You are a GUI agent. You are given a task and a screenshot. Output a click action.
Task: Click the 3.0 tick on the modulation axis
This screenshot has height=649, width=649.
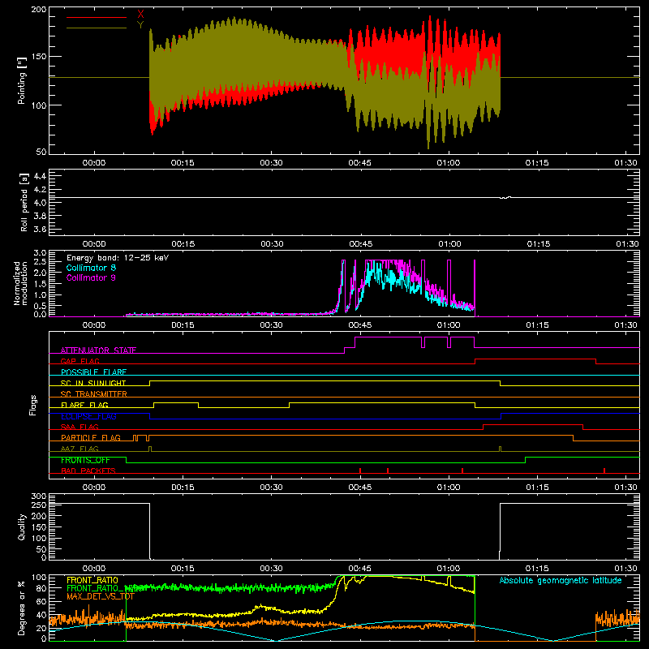(40, 252)
